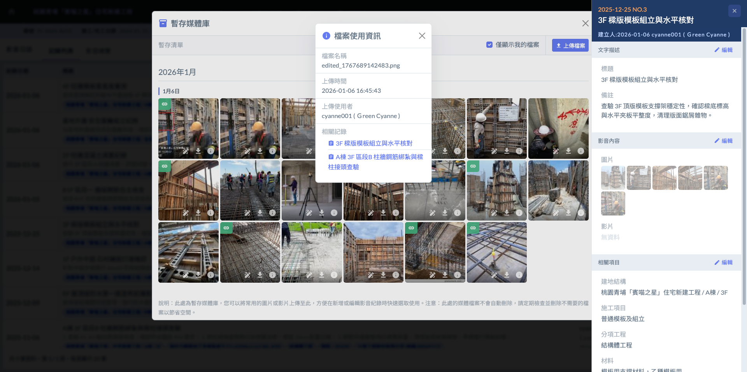
Task: Toggle the 僅顯示我的檔案 checkbox
Action: (489, 45)
